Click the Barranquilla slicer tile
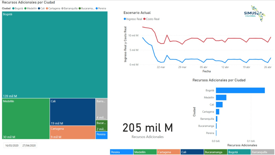 click(262, 152)
